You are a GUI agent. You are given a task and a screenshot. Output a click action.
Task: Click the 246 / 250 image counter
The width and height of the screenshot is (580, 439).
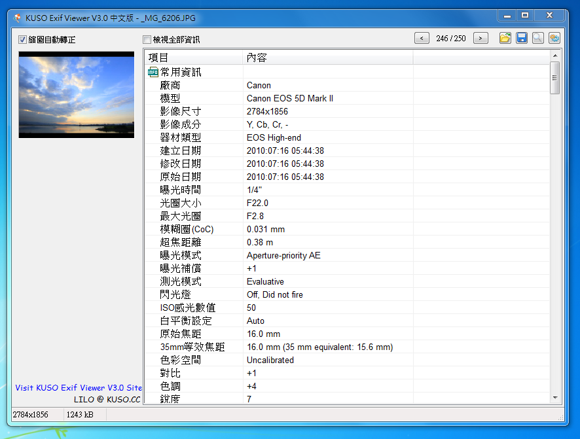pos(451,39)
